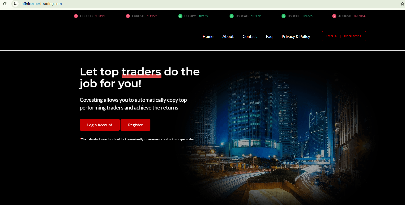Click the address bar URL infinixexperttrading.com
Screen dimensions: 405x205
tap(41, 4)
